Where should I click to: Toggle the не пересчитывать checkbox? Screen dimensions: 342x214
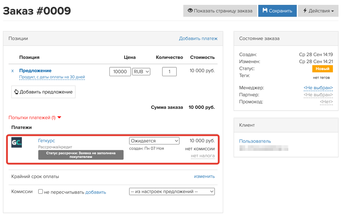40,192
